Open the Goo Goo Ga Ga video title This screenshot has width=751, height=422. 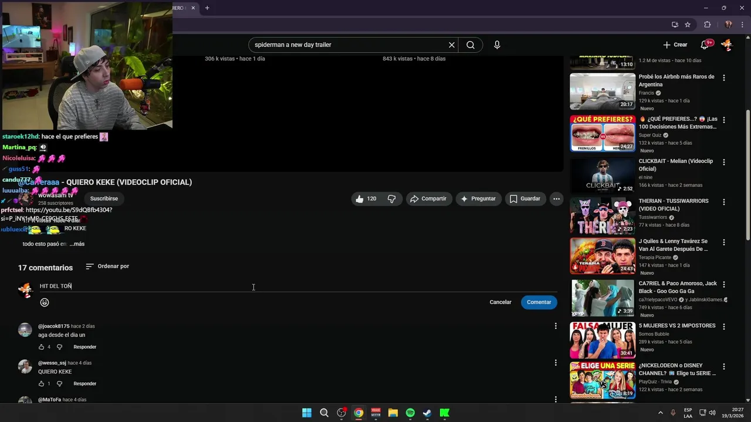678,287
